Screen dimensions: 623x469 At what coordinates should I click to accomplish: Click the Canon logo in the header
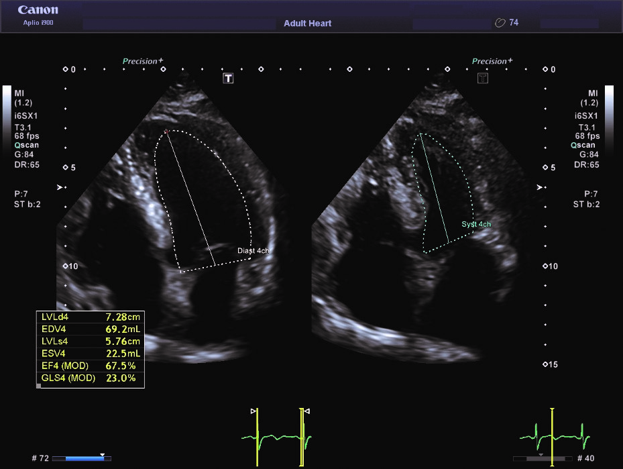pyautogui.click(x=38, y=11)
